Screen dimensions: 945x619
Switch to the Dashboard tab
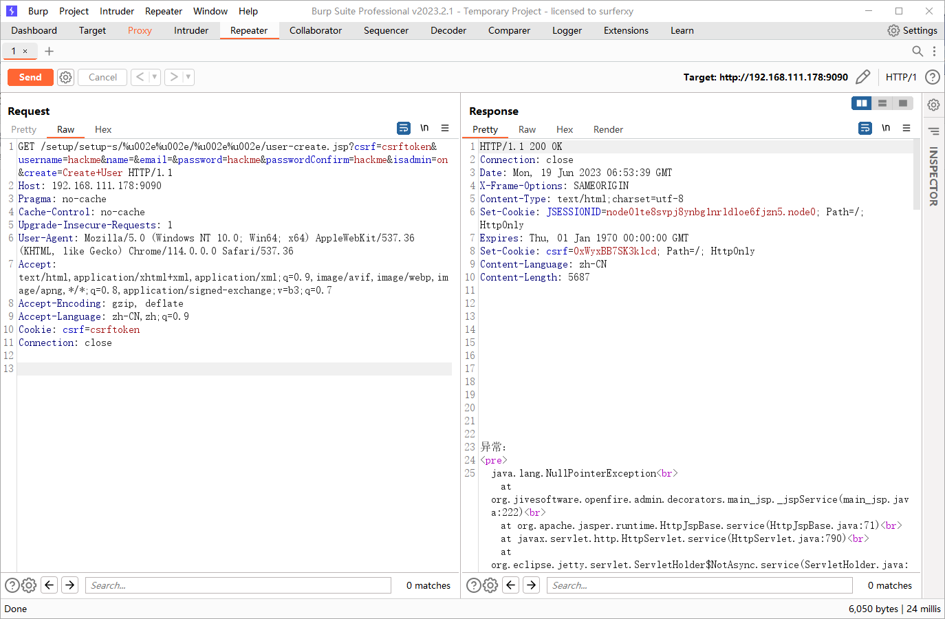(34, 30)
